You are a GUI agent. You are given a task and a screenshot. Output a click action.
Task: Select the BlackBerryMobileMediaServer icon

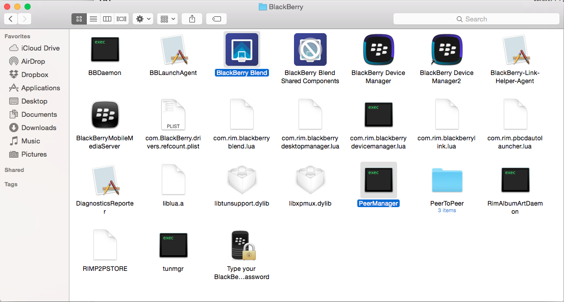(105, 115)
